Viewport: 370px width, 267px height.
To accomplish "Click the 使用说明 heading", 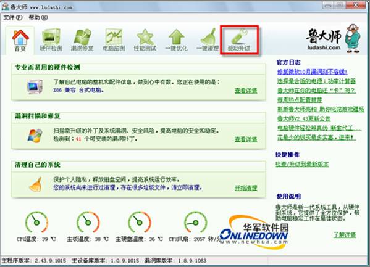I will (x=288, y=196).
